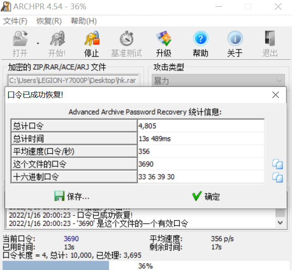Open the 帮助(H) menu
This screenshot has height=270, width=292.
coord(84,21)
